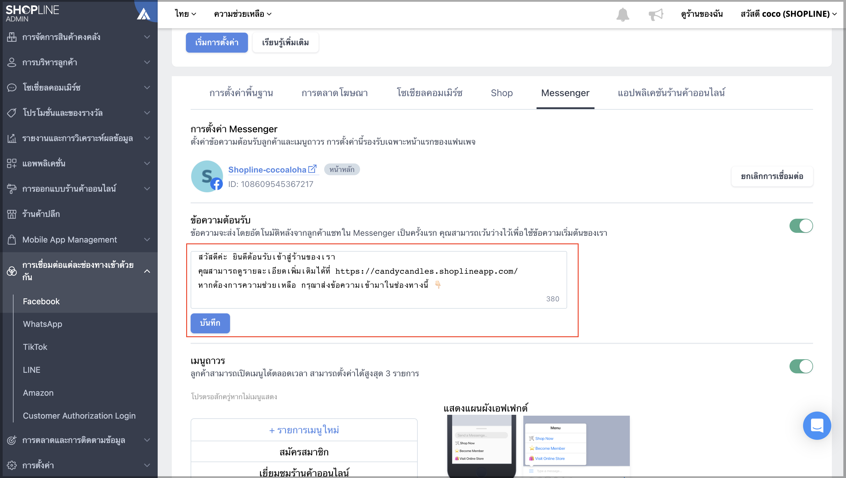
Task: Click the reports chart icon
Action: coord(12,138)
